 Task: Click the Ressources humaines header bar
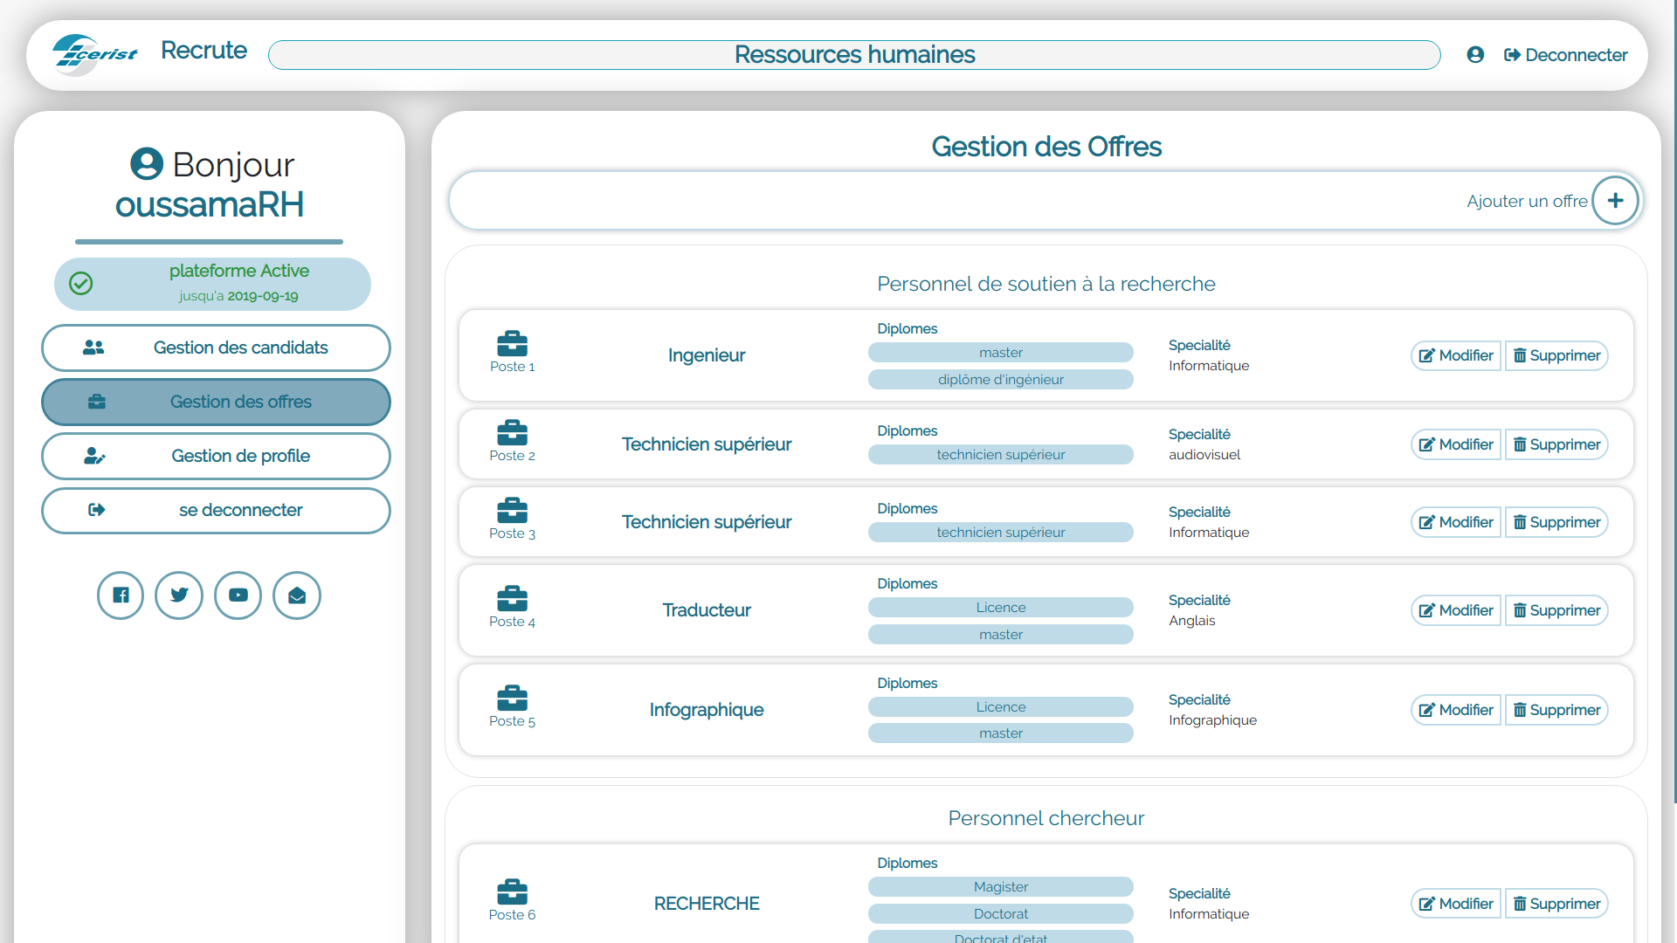(x=854, y=55)
